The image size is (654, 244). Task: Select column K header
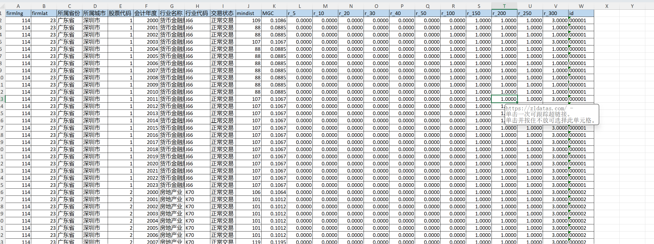(x=274, y=6)
